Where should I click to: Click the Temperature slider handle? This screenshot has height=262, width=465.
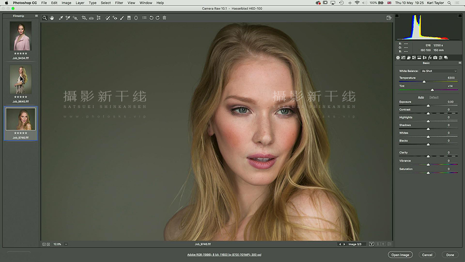point(424,81)
